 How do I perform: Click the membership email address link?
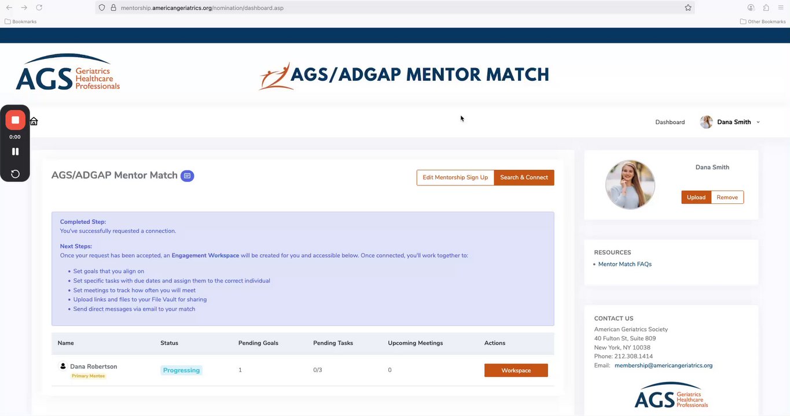(663, 365)
